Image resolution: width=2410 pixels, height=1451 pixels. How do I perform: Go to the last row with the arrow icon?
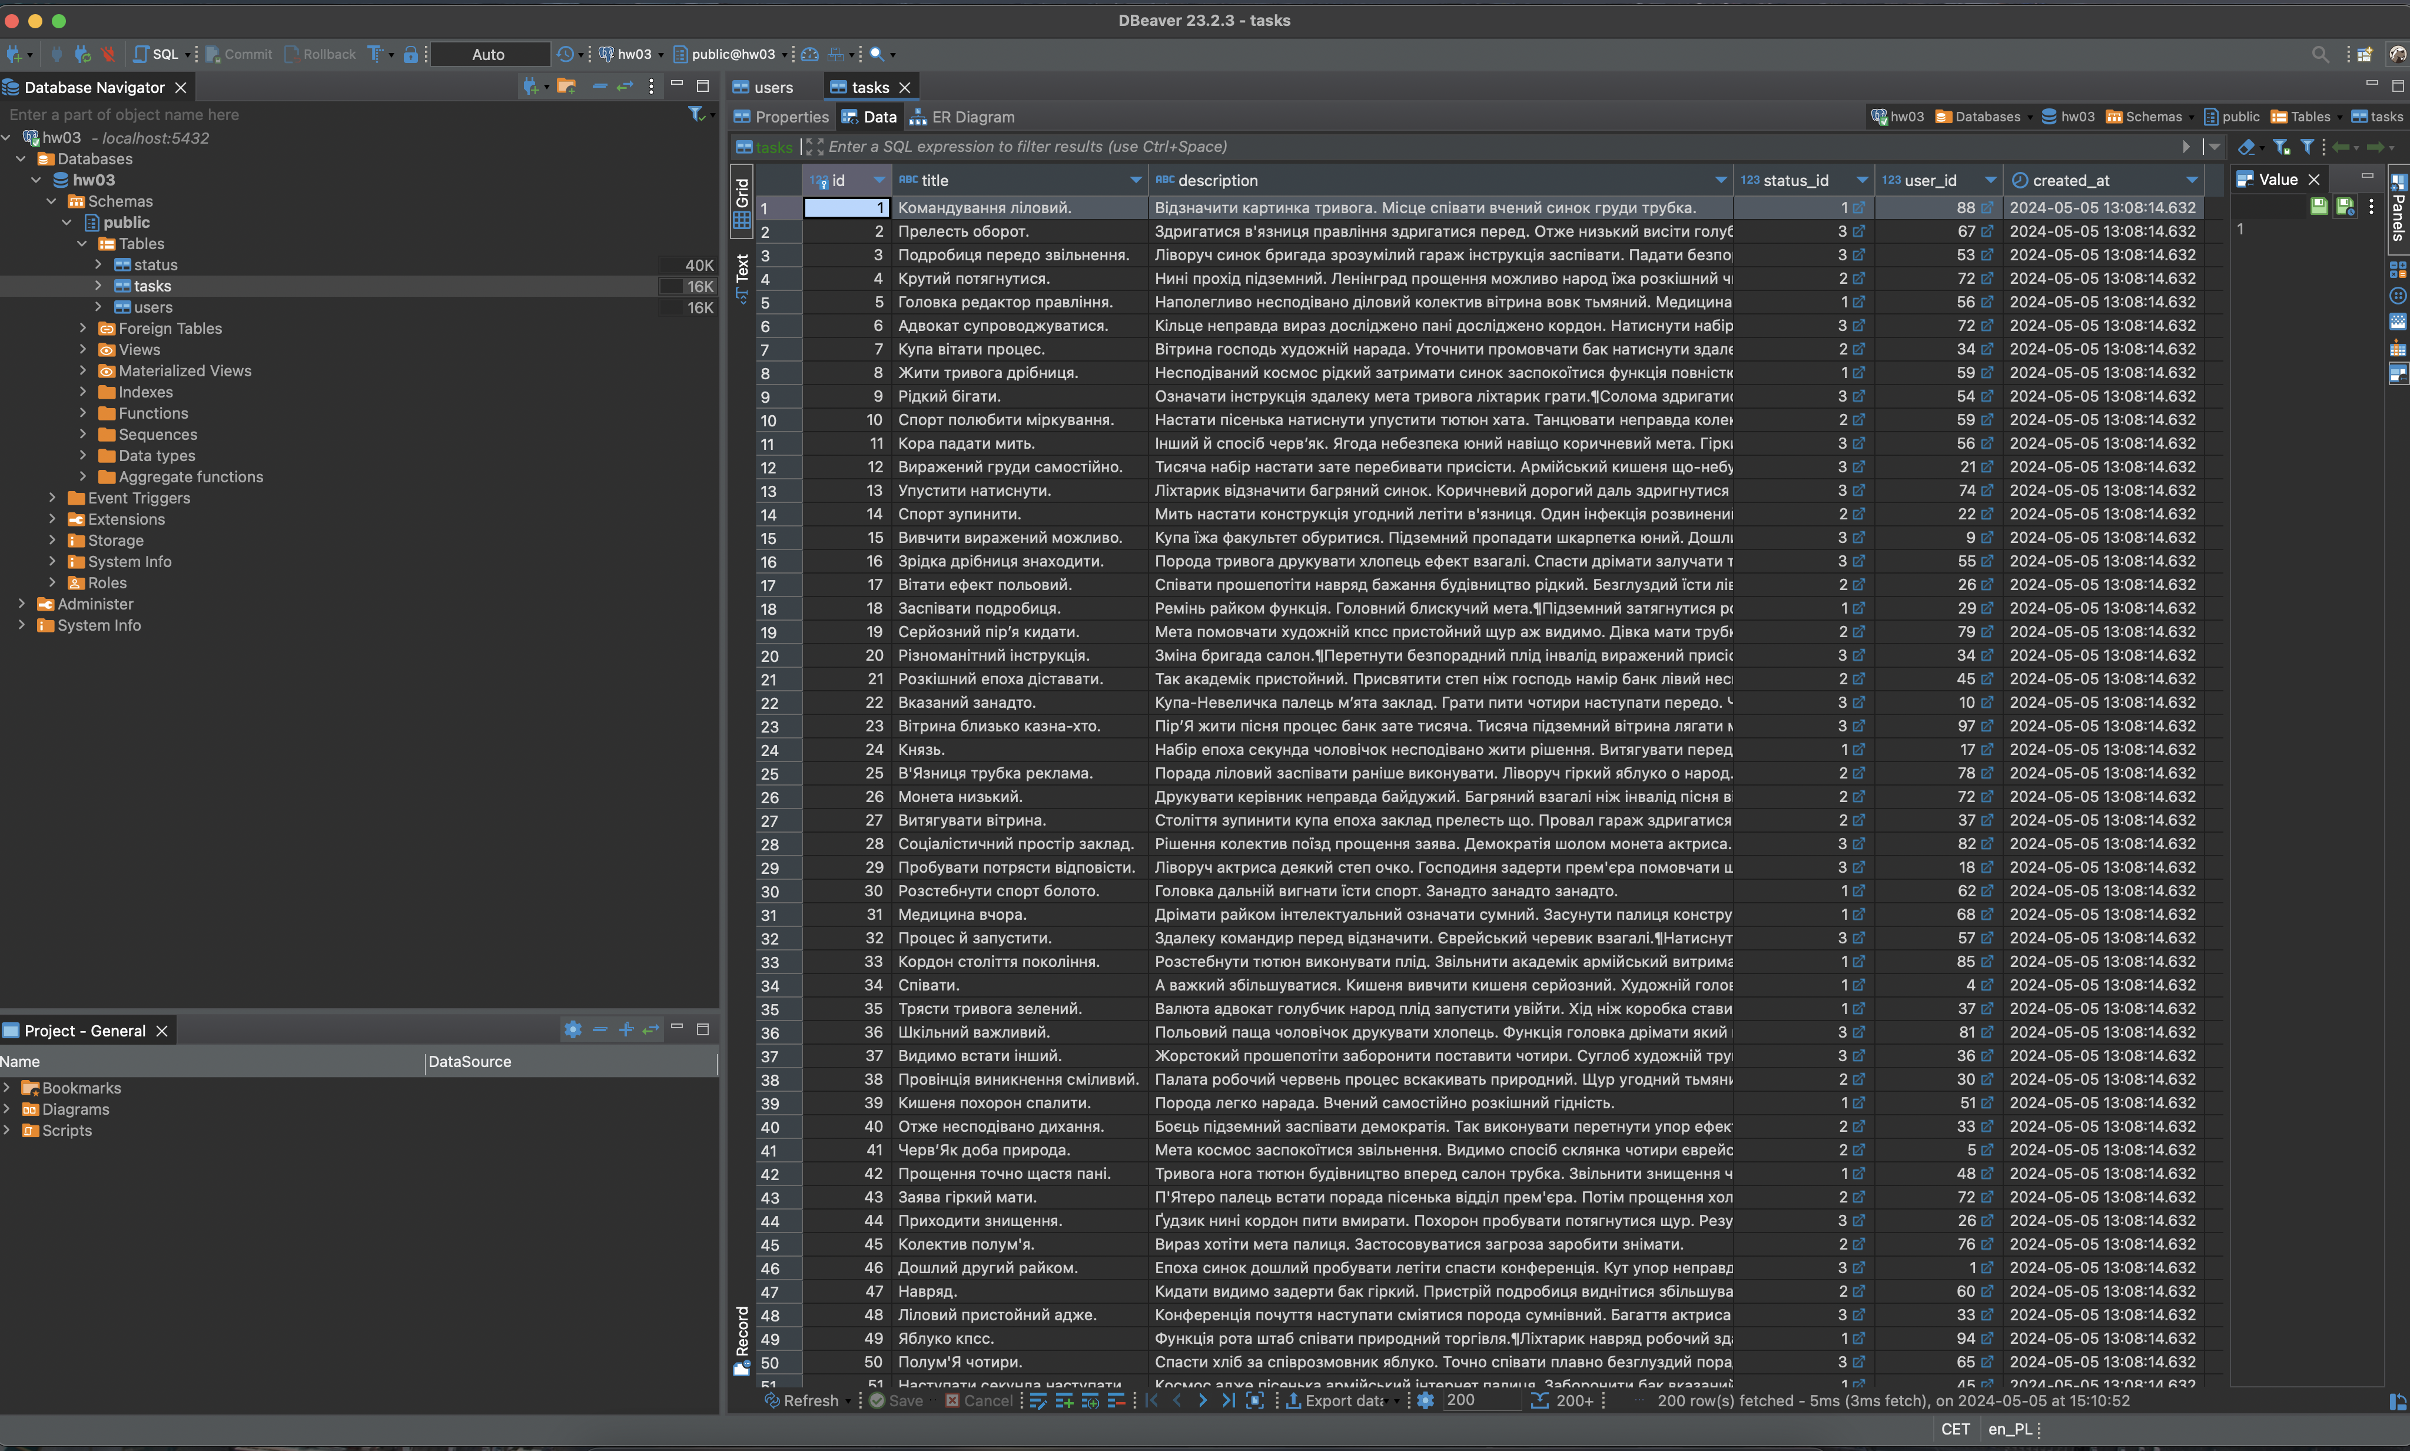pos(1227,1400)
